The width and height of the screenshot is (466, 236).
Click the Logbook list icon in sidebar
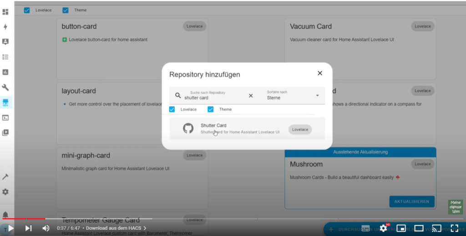5,57
